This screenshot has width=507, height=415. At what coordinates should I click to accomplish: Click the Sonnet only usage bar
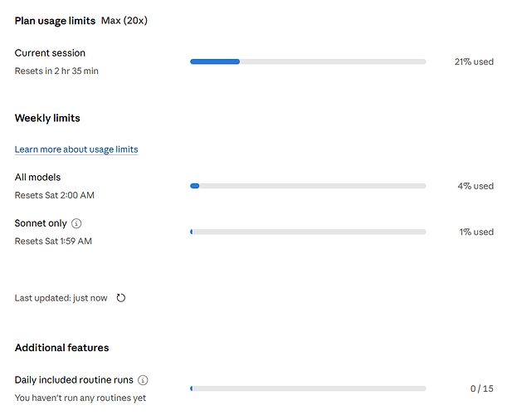pos(308,232)
